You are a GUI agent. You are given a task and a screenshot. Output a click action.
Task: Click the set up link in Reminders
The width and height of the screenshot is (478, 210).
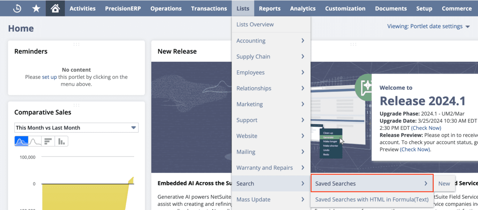click(x=49, y=77)
